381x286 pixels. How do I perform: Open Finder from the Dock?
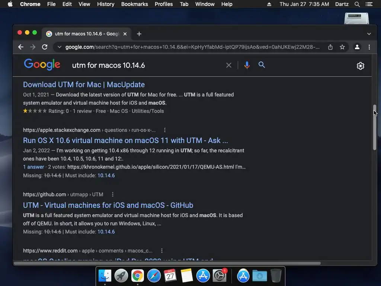click(105, 276)
